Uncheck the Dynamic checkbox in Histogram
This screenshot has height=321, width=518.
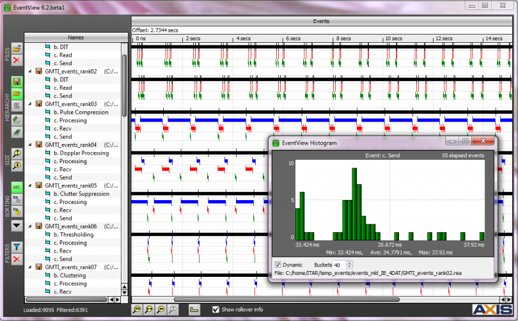pyautogui.click(x=278, y=265)
